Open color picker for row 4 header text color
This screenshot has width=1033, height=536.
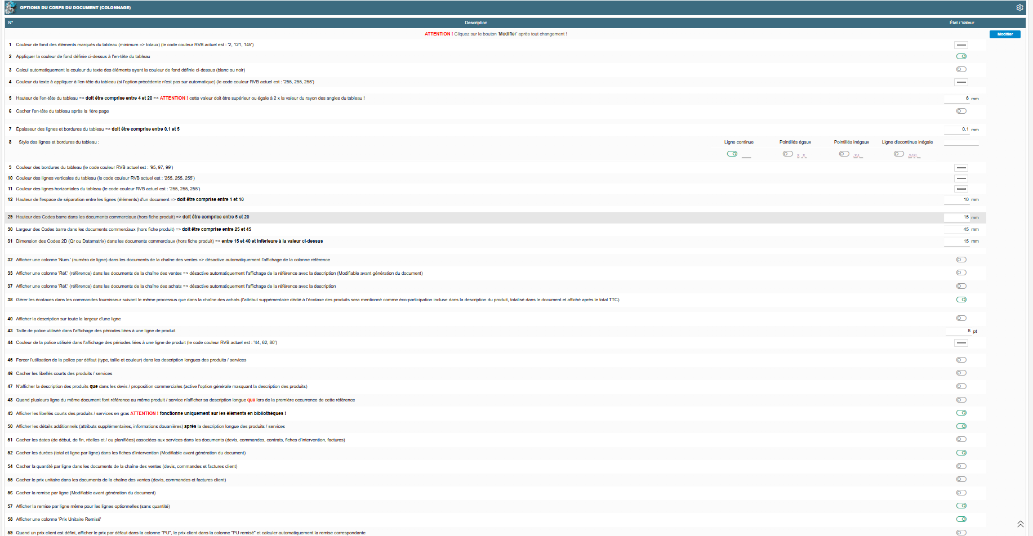pos(961,82)
